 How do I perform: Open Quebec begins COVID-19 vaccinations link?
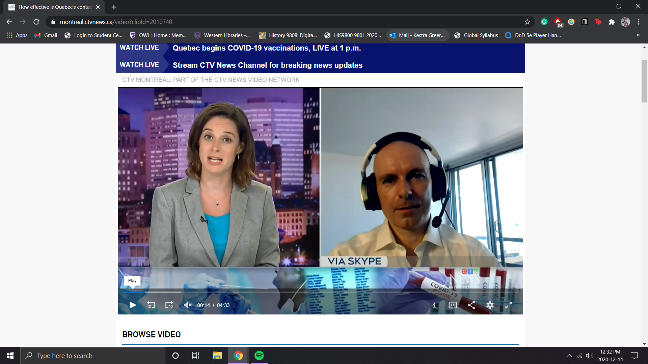(x=267, y=48)
